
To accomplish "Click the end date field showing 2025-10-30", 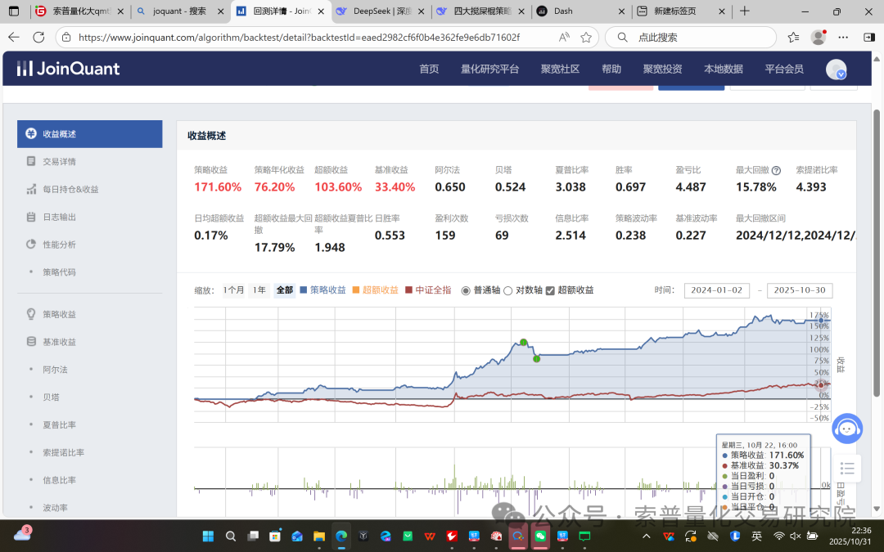I will (x=799, y=290).
